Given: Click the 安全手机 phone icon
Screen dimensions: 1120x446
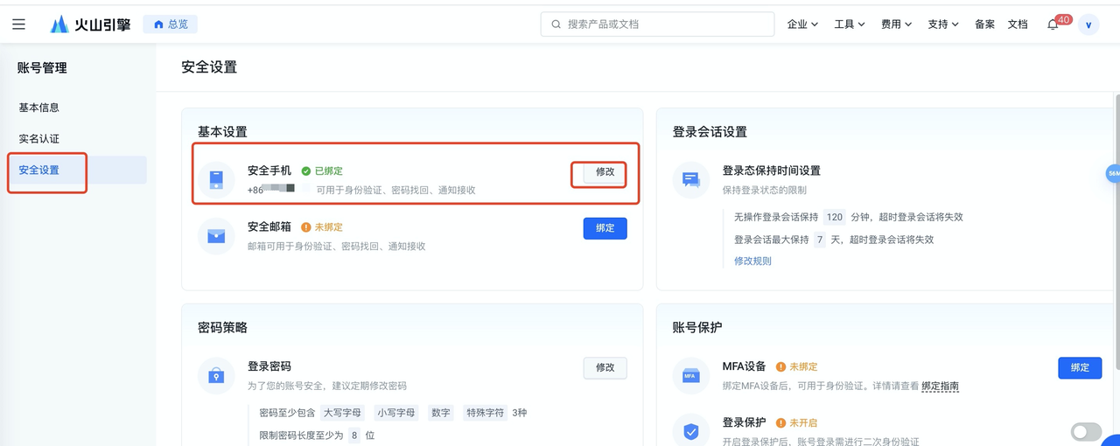Looking at the screenshot, I should coord(216,180).
